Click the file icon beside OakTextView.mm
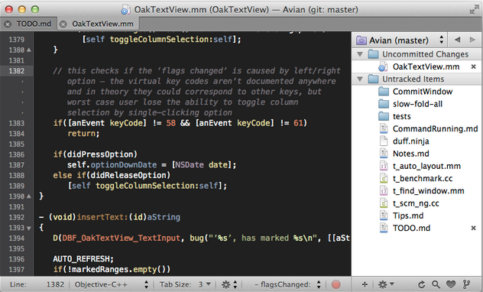This screenshot has width=483, height=292. [x=383, y=67]
